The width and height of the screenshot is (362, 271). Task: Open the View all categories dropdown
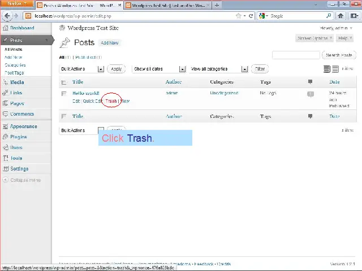point(218,69)
